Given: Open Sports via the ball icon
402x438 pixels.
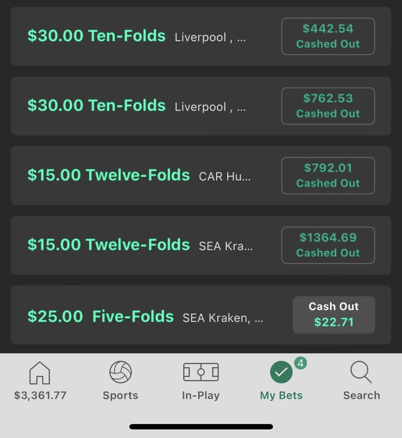Looking at the screenshot, I should (120, 372).
